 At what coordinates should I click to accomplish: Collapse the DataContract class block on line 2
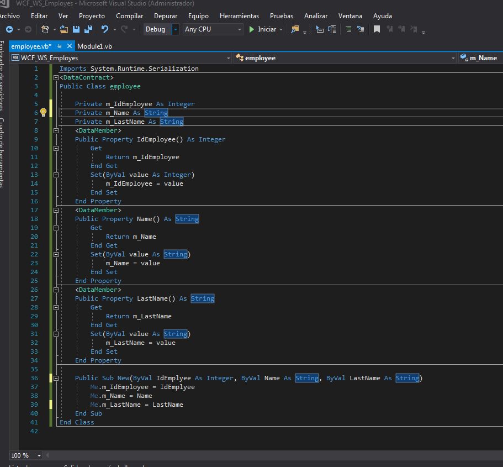tap(56, 77)
